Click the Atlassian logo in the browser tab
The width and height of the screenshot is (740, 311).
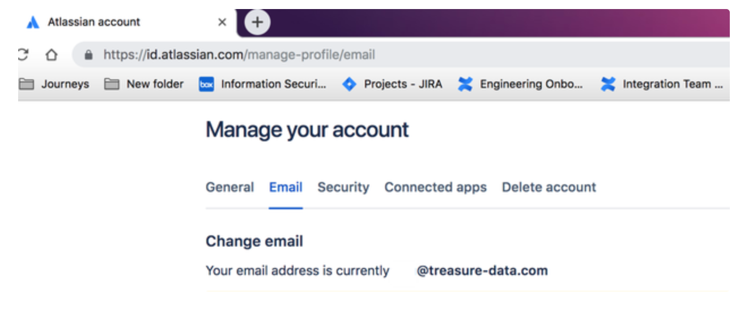coord(33,23)
